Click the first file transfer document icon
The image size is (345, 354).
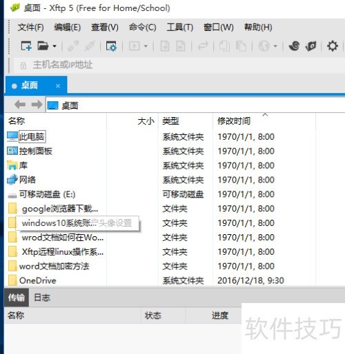pos(165,46)
